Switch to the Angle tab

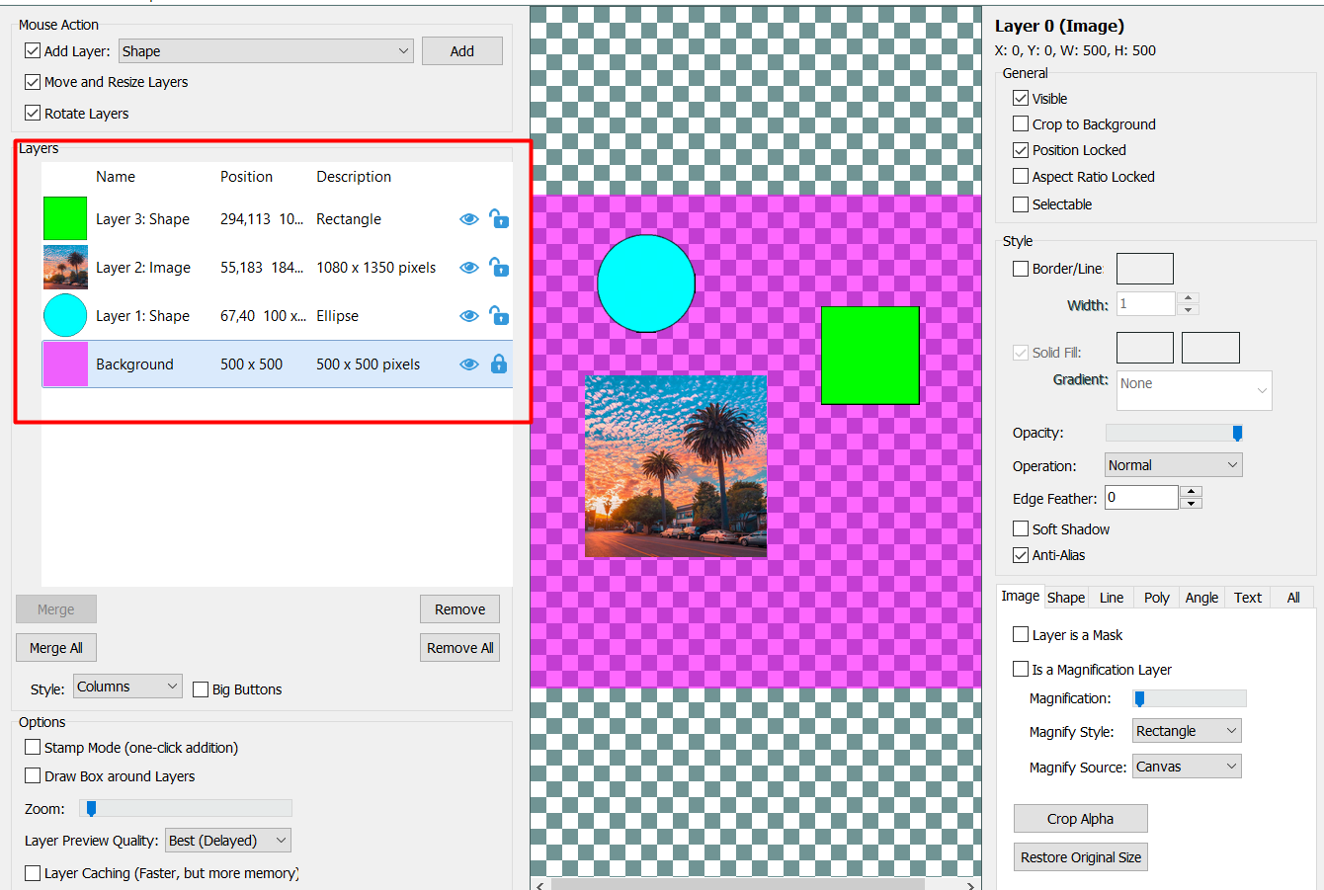[1202, 598]
